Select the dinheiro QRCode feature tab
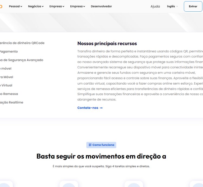This screenshot has width=203, height=187. 22,43
